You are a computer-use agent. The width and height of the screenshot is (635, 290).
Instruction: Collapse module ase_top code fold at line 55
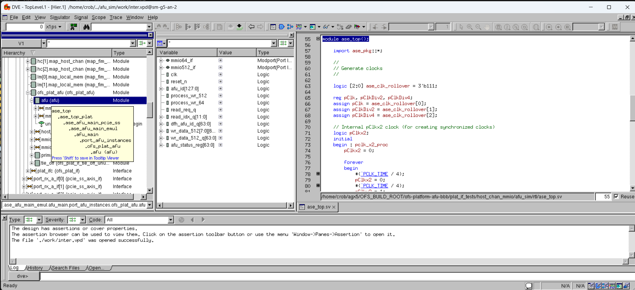click(318, 39)
